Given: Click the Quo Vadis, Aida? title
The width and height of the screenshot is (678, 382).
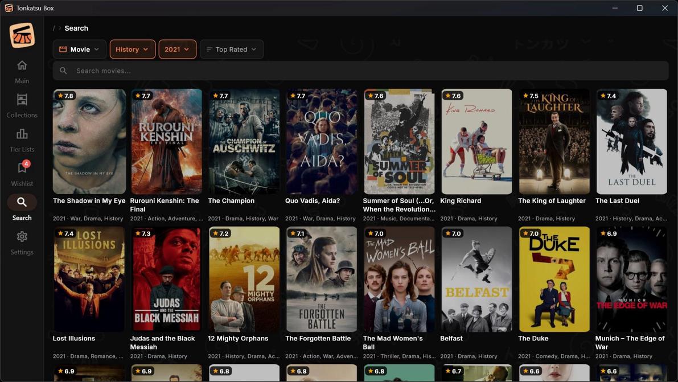Looking at the screenshot, I should pyautogui.click(x=313, y=201).
